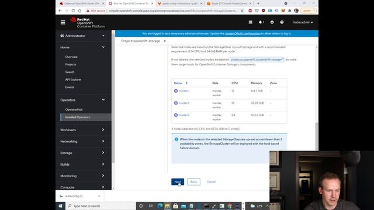The height and width of the screenshot is (210, 374).
Task: Go to Projects in sidebar
Action: pos(71,65)
